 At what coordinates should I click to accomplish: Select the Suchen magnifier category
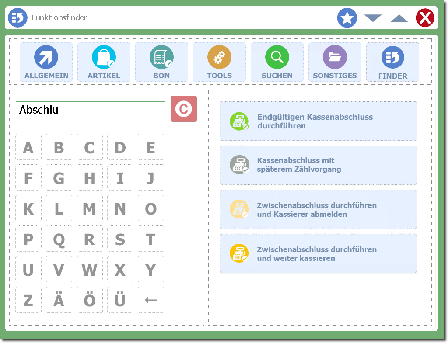(277, 62)
